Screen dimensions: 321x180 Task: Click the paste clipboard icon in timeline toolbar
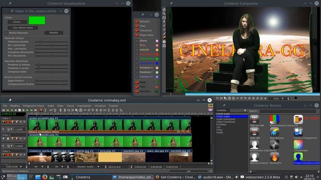pos(81,110)
